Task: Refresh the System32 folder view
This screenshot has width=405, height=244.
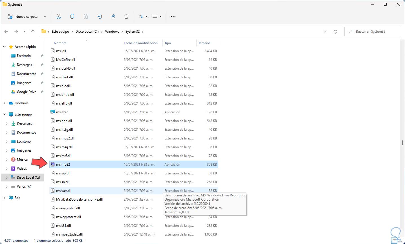Action: [335, 32]
